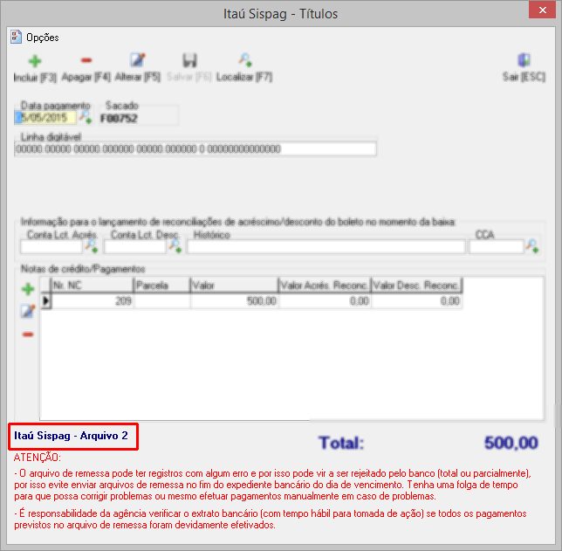
Task: Click the cell with Nr. NC 209
Action: 93,301
